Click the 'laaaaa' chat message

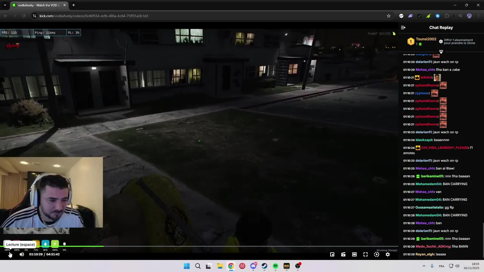(441, 254)
